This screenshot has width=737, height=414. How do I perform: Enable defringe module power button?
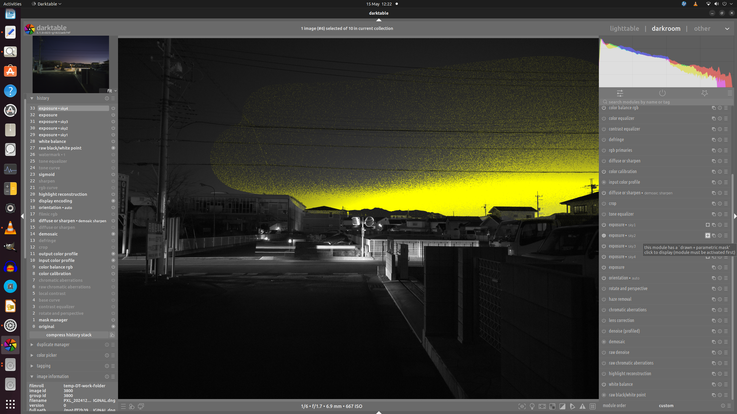point(604,140)
